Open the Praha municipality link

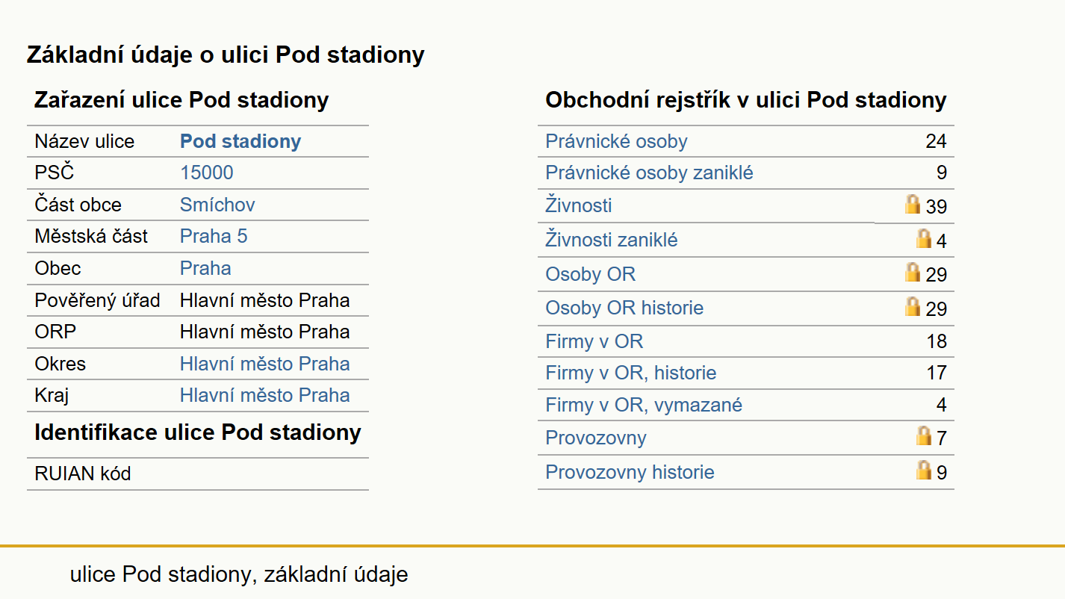click(x=205, y=269)
